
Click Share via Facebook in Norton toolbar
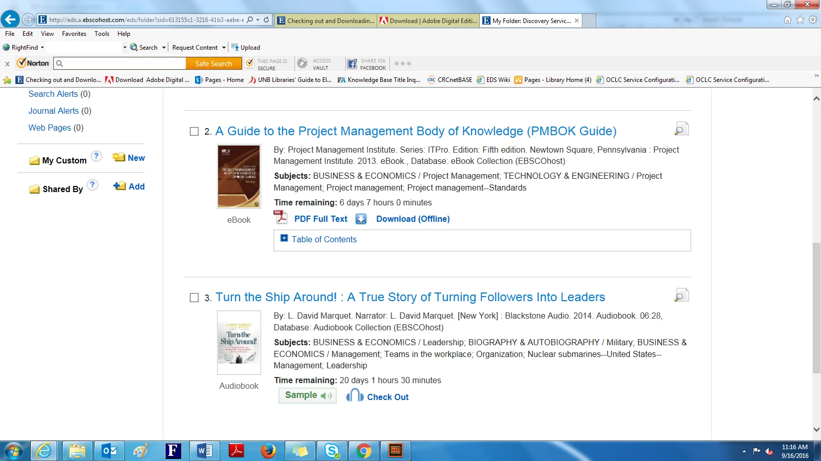366,64
